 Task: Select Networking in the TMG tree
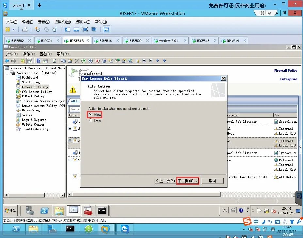coord(31,110)
